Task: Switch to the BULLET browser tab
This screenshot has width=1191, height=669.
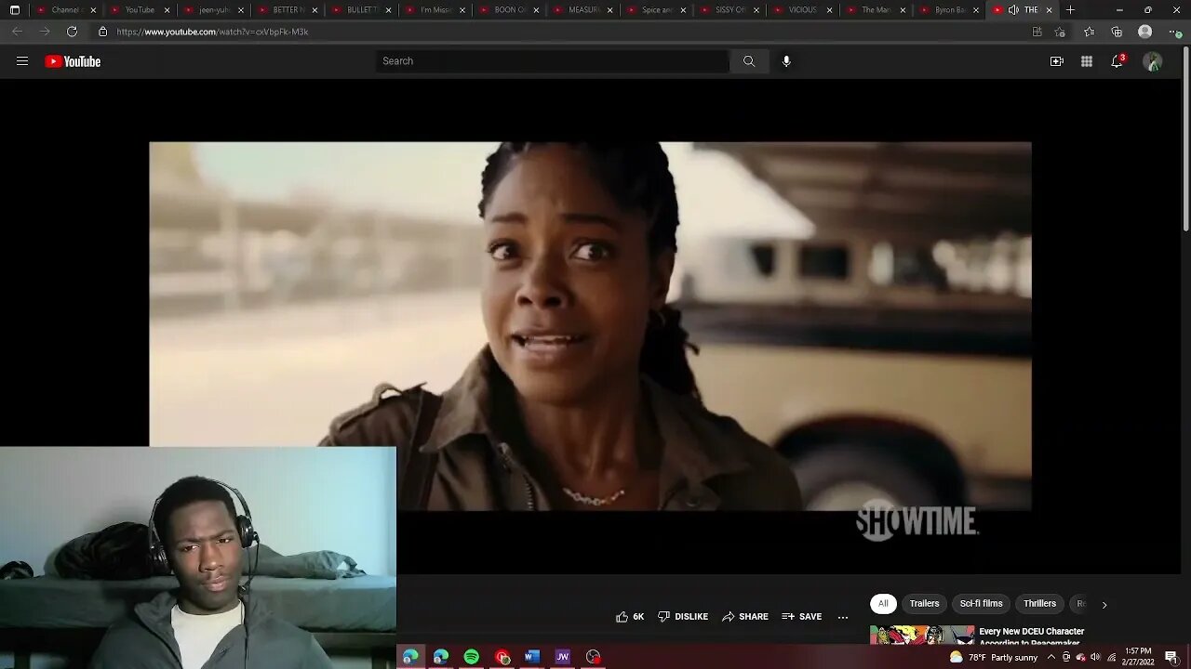Action: [x=361, y=10]
